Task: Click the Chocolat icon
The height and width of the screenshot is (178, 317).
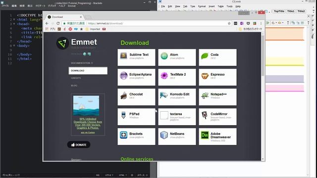Action: pos(123,95)
